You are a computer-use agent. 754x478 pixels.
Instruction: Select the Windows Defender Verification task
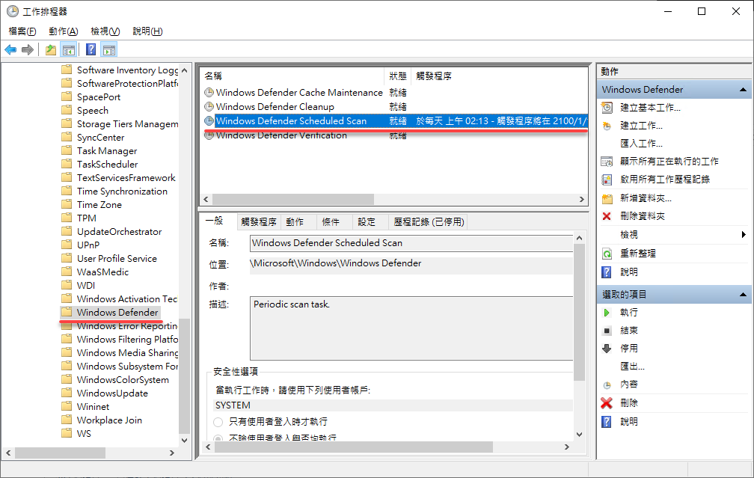click(x=281, y=135)
